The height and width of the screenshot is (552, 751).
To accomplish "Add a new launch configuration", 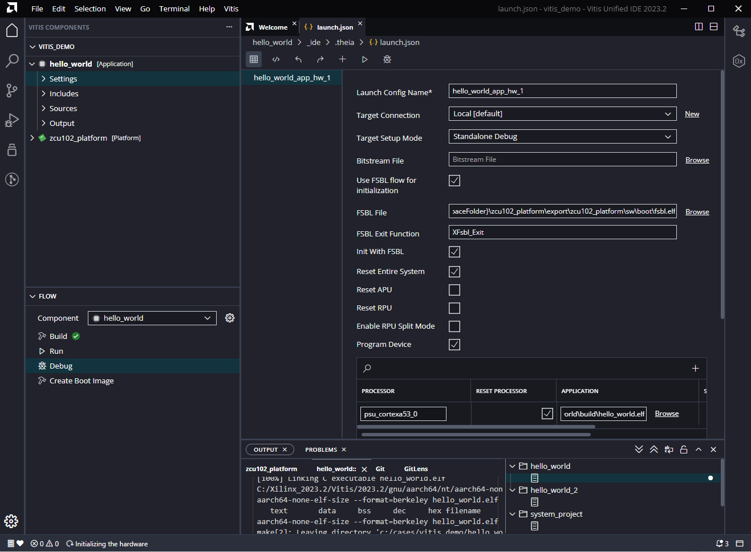I will coord(342,59).
